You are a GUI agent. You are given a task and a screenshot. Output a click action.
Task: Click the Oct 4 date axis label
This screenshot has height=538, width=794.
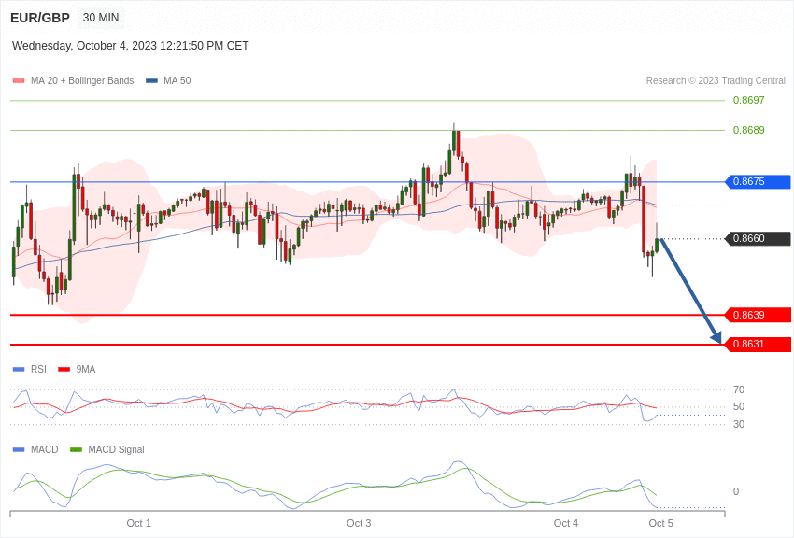(x=566, y=523)
